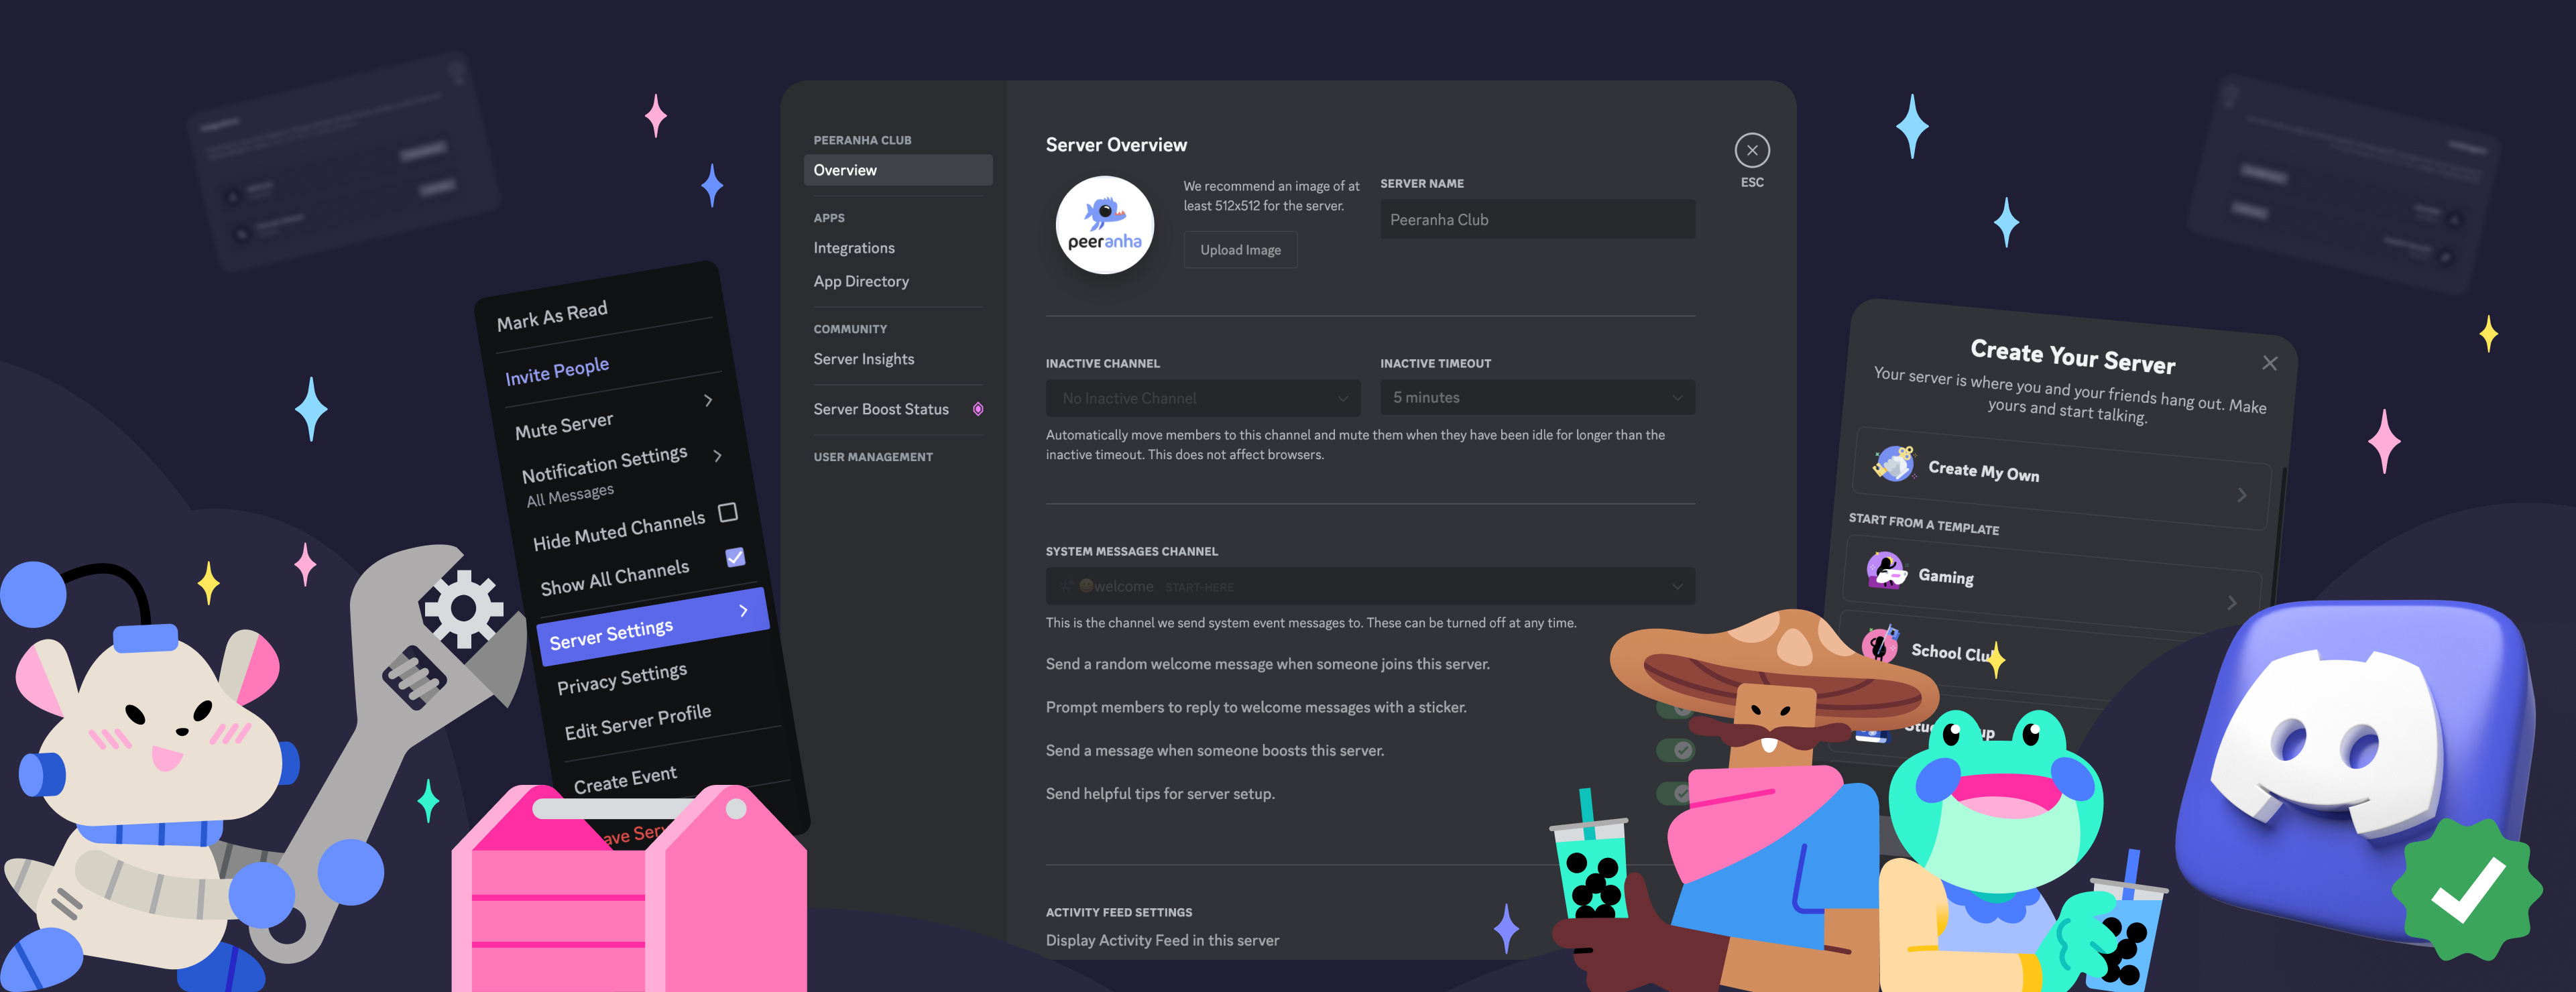Viewport: 2576px width, 992px height.
Task: Check the Hide Muted Channels checkbox
Action: (728, 512)
